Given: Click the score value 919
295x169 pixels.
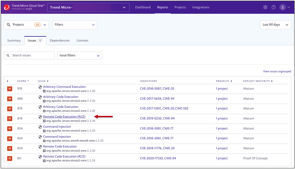Looking at the screenshot, I should (x=19, y=89).
